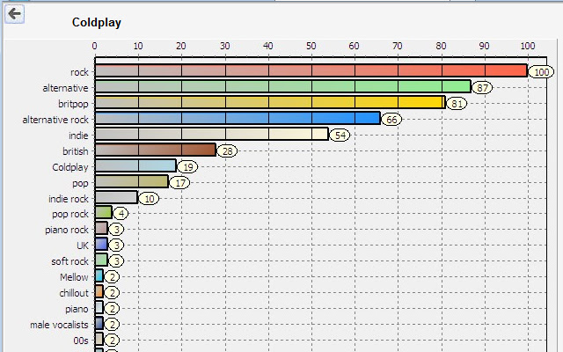
Task: Click the value badge 10
Action: tap(149, 199)
